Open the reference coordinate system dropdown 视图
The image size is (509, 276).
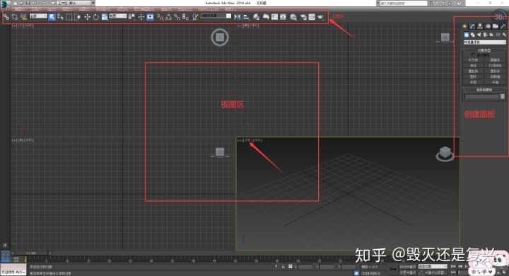118,16
